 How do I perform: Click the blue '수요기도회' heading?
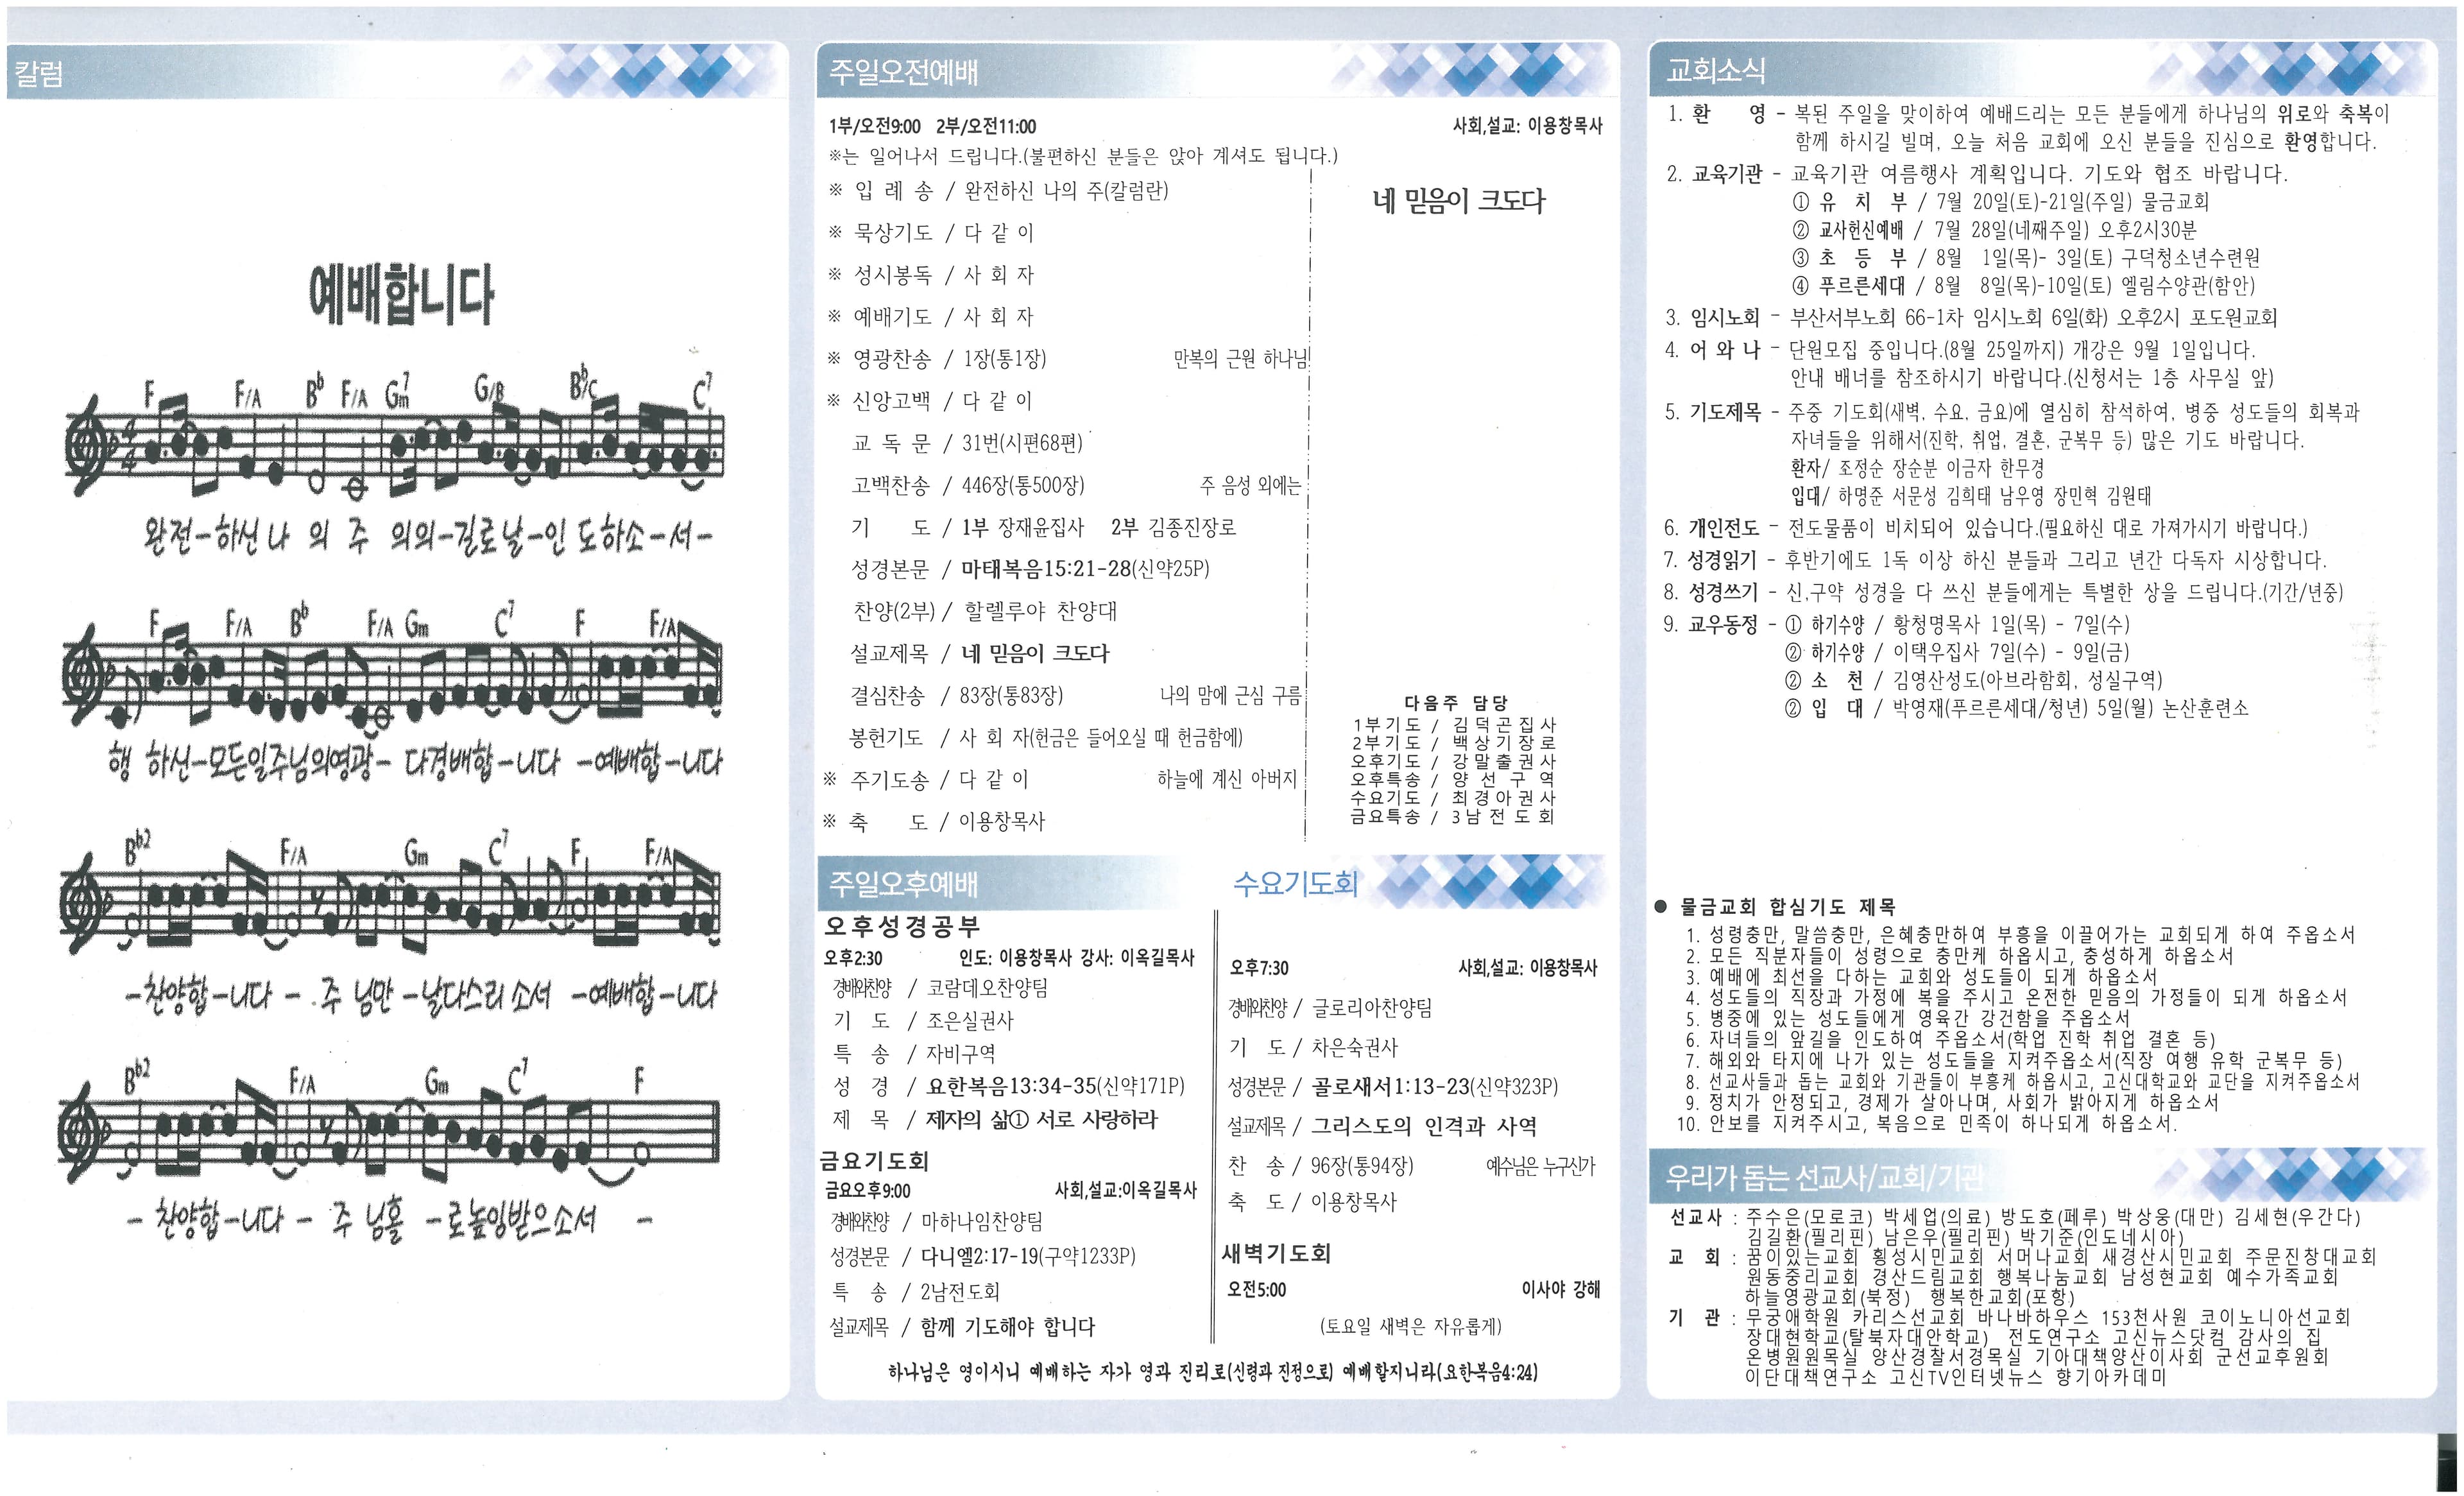point(1295,883)
